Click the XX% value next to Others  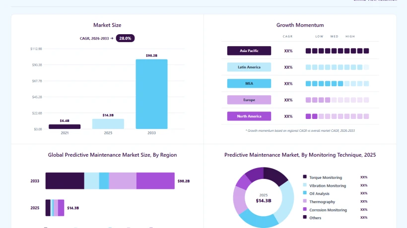click(364, 218)
